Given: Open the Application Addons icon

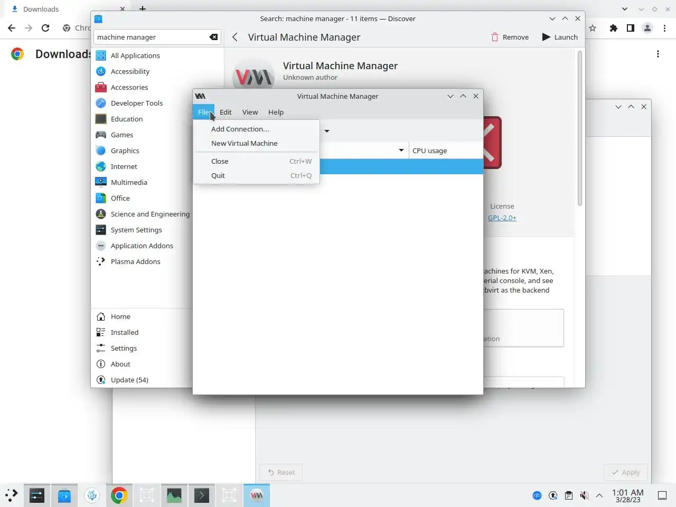Looking at the screenshot, I should click(101, 246).
